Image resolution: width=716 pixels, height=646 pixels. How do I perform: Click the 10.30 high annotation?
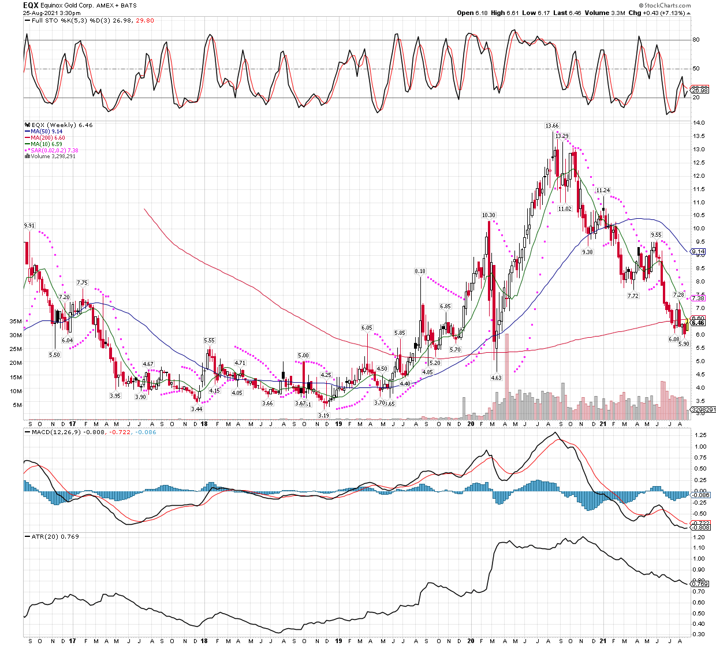(x=488, y=215)
